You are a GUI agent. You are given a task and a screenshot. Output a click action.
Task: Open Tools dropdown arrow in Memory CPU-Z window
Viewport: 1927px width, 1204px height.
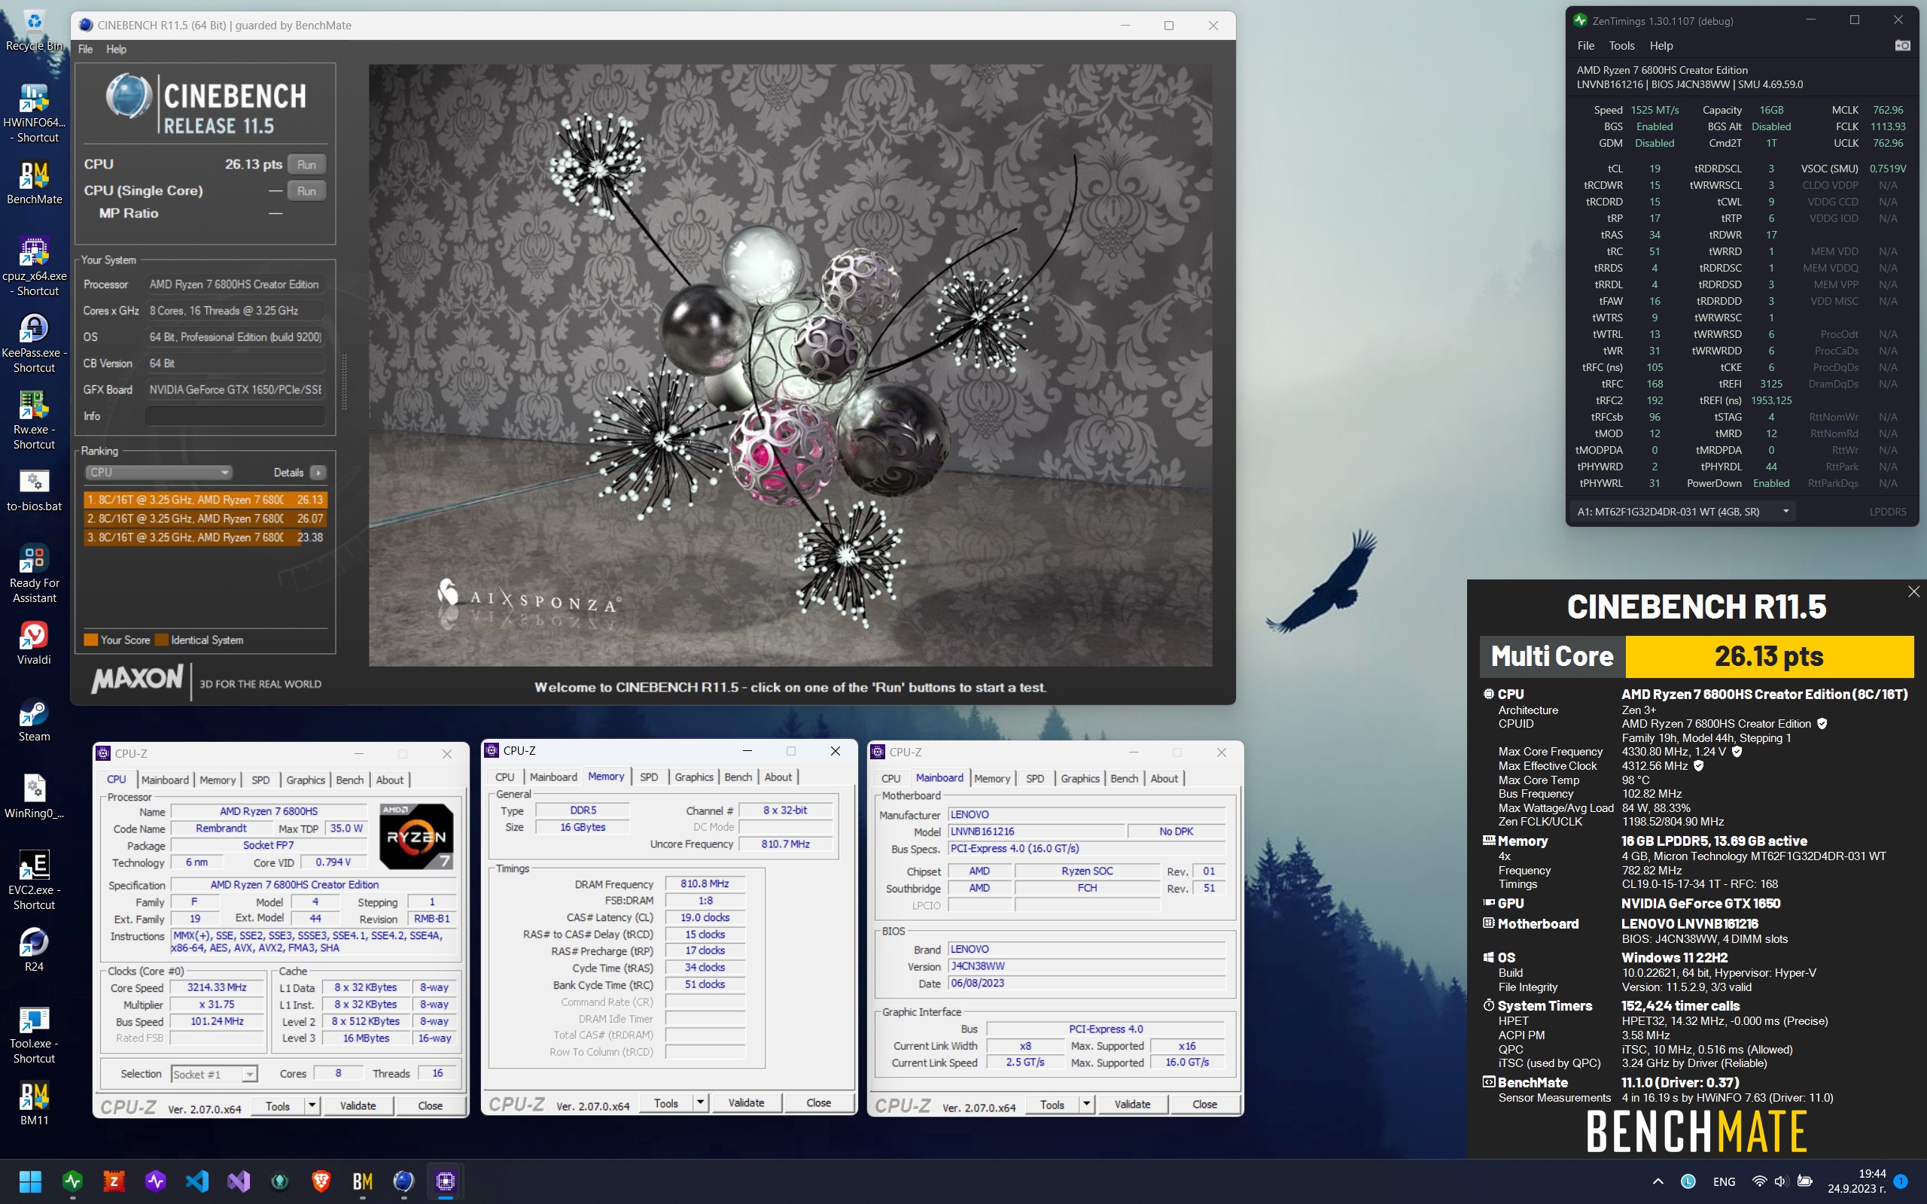[701, 1103]
